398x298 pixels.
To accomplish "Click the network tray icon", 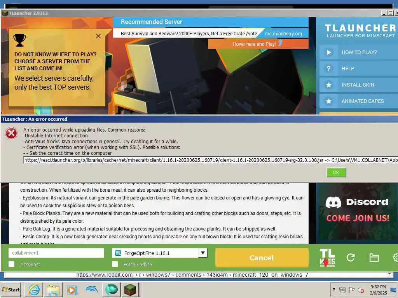I will click(x=343, y=289).
